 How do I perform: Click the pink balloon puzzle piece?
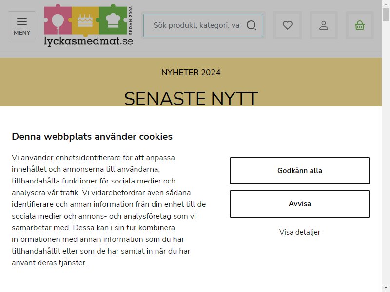(x=58, y=20)
